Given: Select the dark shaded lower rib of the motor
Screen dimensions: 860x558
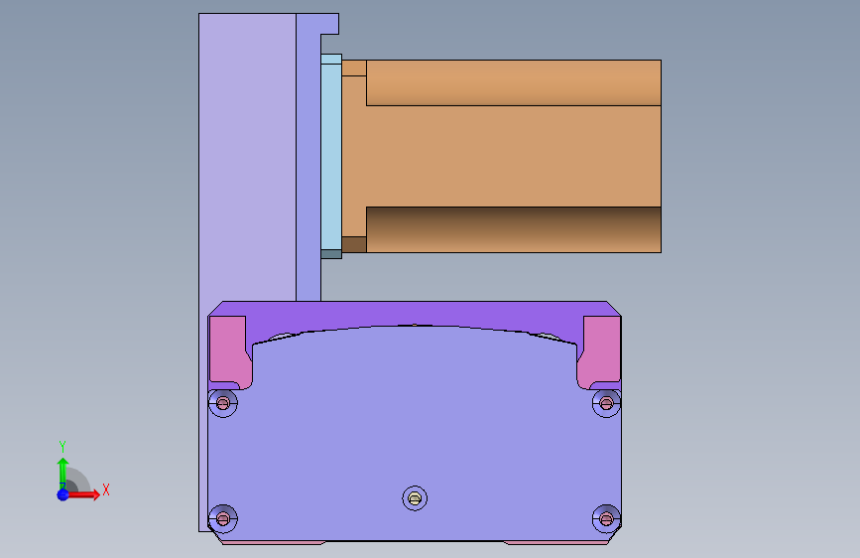Looking at the screenshot, I should click(x=514, y=229).
